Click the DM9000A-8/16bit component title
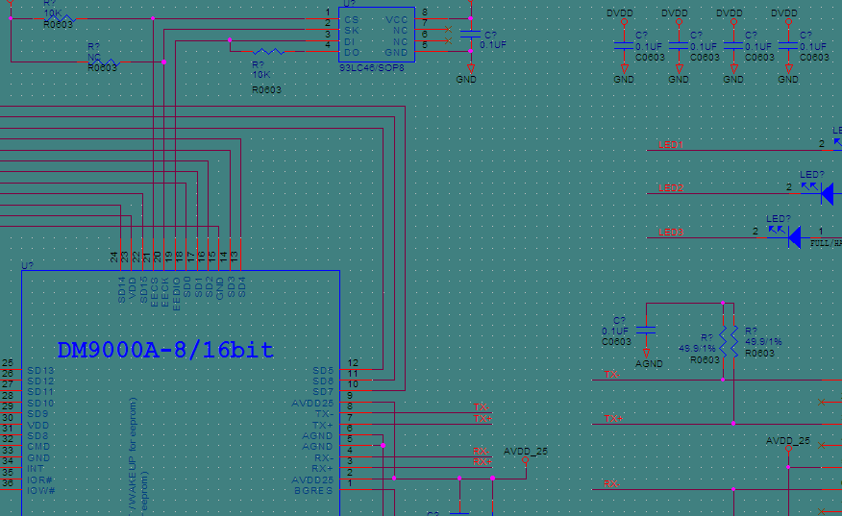842x516 pixels. 165,351
